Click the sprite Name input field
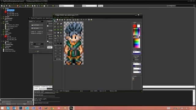The image size is (196, 110). 38,21
